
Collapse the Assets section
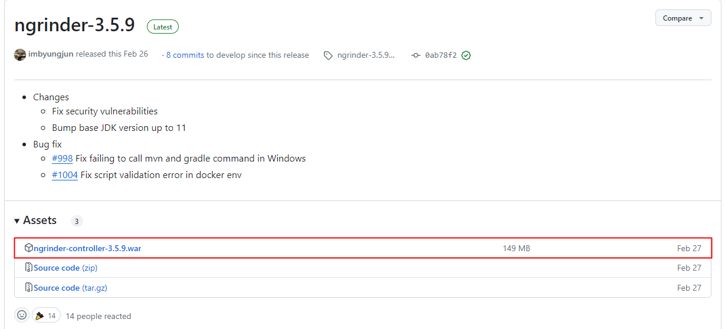click(35, 221)
